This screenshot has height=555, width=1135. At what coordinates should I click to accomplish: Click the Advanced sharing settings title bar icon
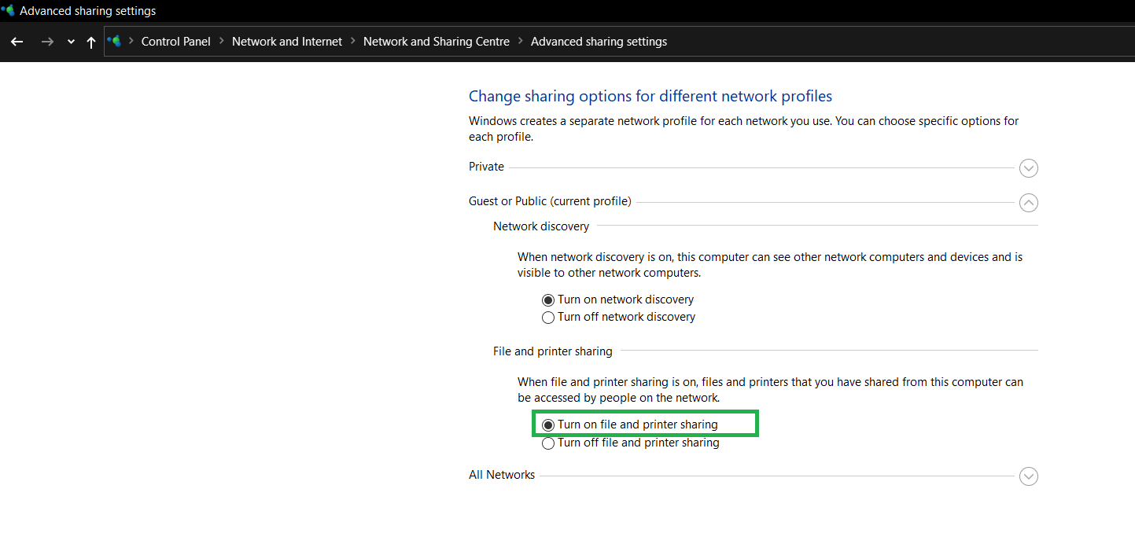[x=8, y=11]
